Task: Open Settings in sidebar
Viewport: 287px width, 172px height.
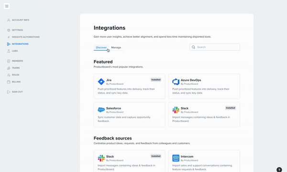Action: click(x=17, y=30)
